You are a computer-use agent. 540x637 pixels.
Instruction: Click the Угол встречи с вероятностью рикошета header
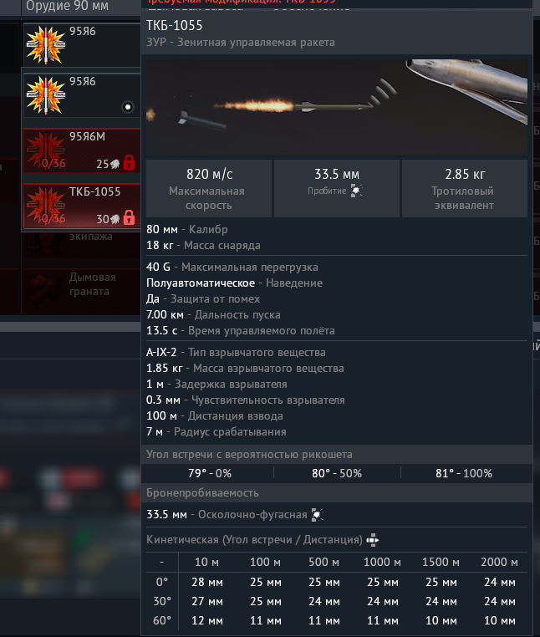coord(249,454)
